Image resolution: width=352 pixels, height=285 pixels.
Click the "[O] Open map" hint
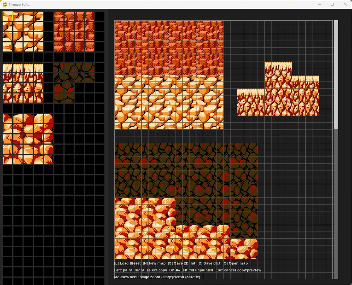point(235,263)
